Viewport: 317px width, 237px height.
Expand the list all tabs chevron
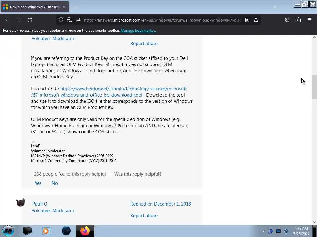pos(275,7)
